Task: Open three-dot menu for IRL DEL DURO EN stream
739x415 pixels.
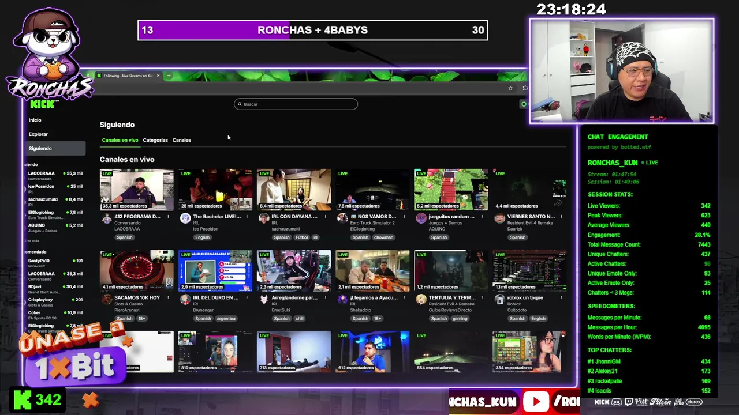Action: [x=247, y=297]
